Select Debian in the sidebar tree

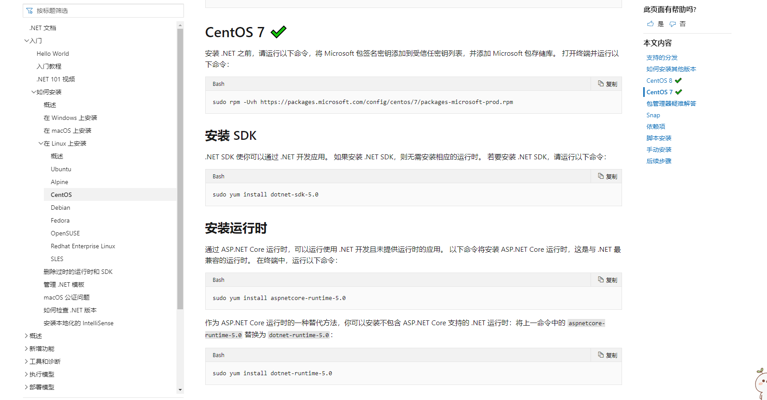pos(60,207)
